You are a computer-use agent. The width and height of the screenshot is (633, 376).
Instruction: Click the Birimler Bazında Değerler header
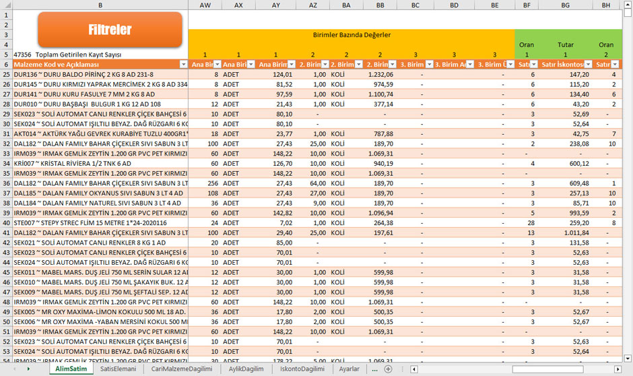tap(352, 35)
